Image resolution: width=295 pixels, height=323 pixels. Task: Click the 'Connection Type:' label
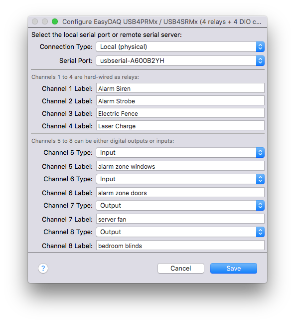[x=66, y=47]
